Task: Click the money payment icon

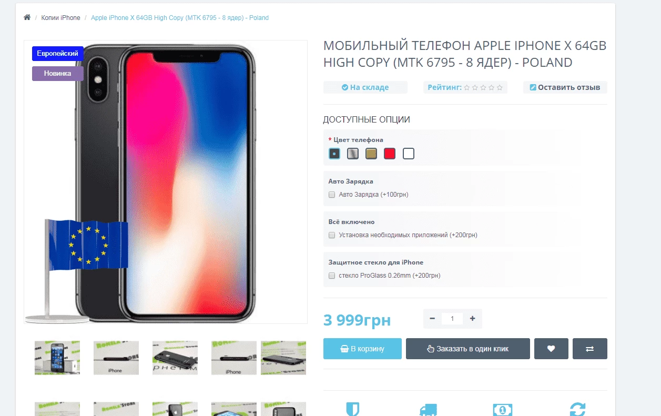Action: coord(503,410)
